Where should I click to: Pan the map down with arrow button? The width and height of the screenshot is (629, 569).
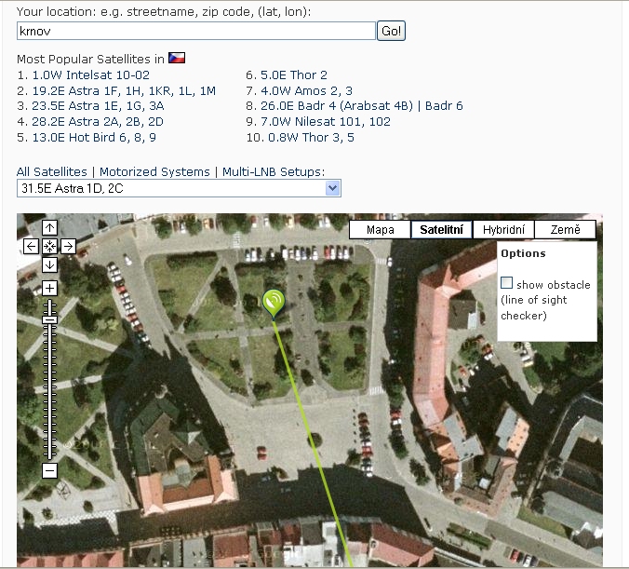(50, 264)
